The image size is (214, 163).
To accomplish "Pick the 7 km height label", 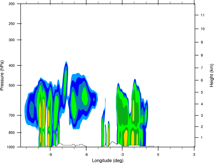I will [x=202, y=68].
